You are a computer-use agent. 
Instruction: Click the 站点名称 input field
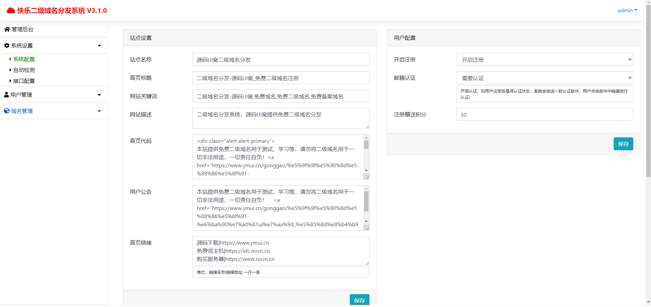(x=281, y=60)
